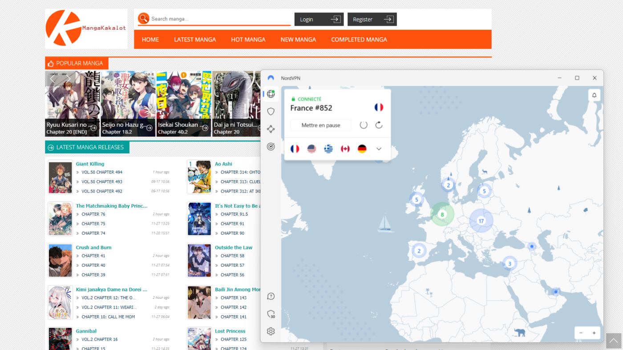Open Seijo no Hazu popular manga cover
The image size is (623, 350).
[x=128, y=104]
